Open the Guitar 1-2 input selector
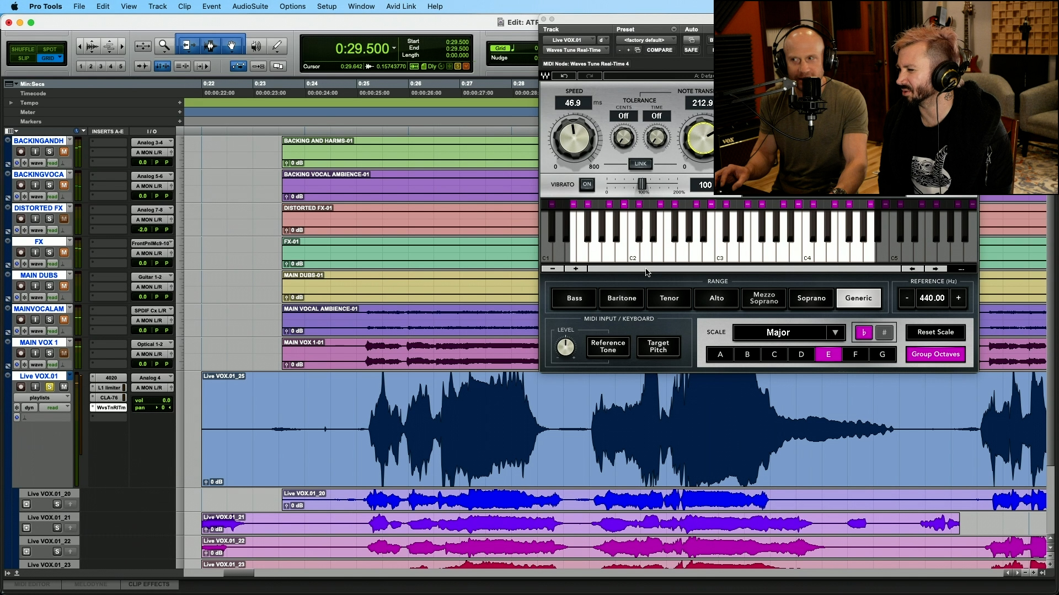 coord(152,277)
